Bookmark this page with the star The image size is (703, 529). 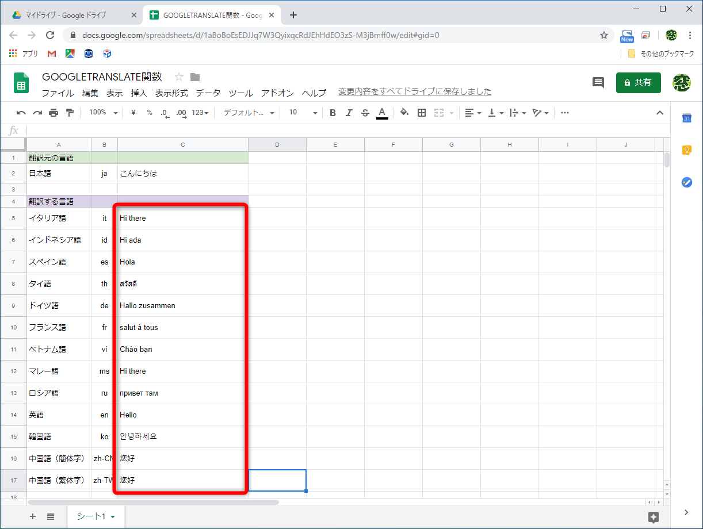604,35
